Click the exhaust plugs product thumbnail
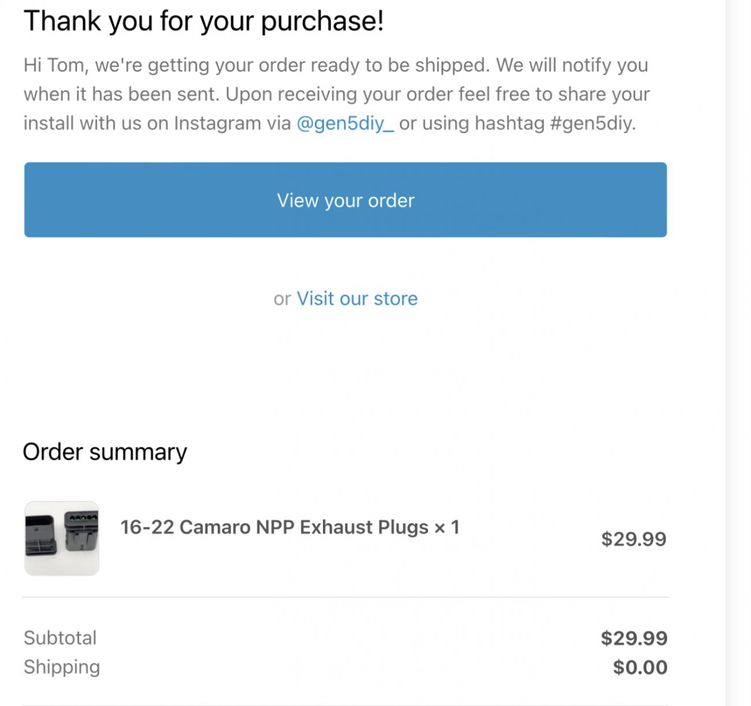Image resolution: width=751 pixels, height=706 pixels. 62,538
